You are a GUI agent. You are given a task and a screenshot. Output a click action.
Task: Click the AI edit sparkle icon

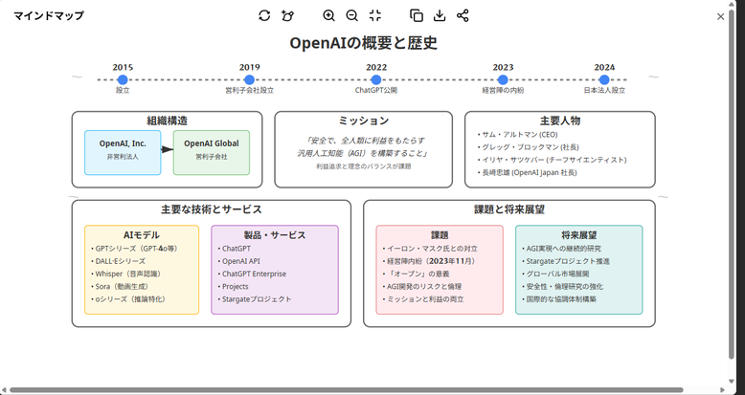pyautogui.click(x=287, y=15)
